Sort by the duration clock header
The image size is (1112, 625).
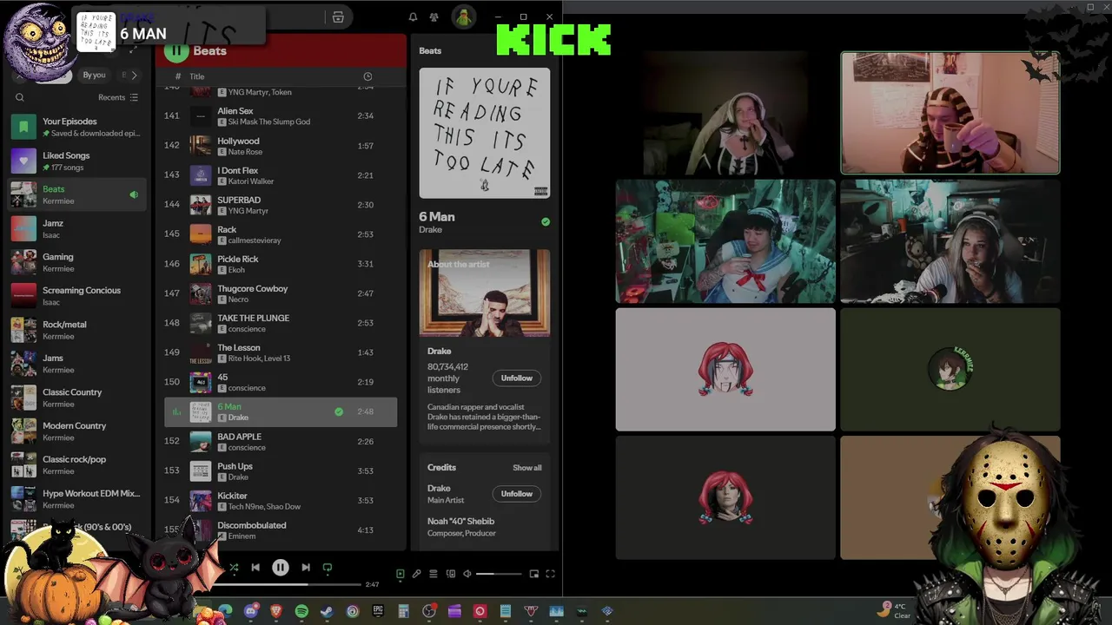click(x=367, y=76)
